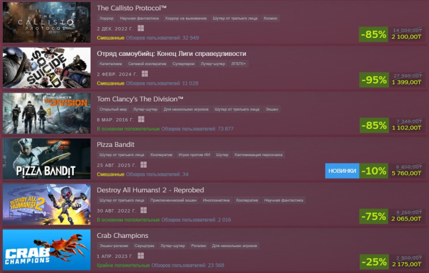
Task: Select the Экшен tag on The Division
Action: coord(272,109)
